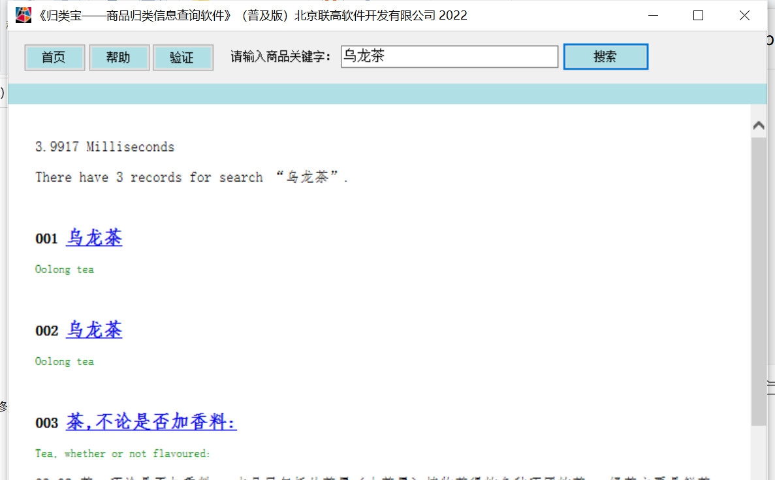Open link 003 茶,不论是否加香料
This screenshot has width=775, height=480.
point(150,423)
